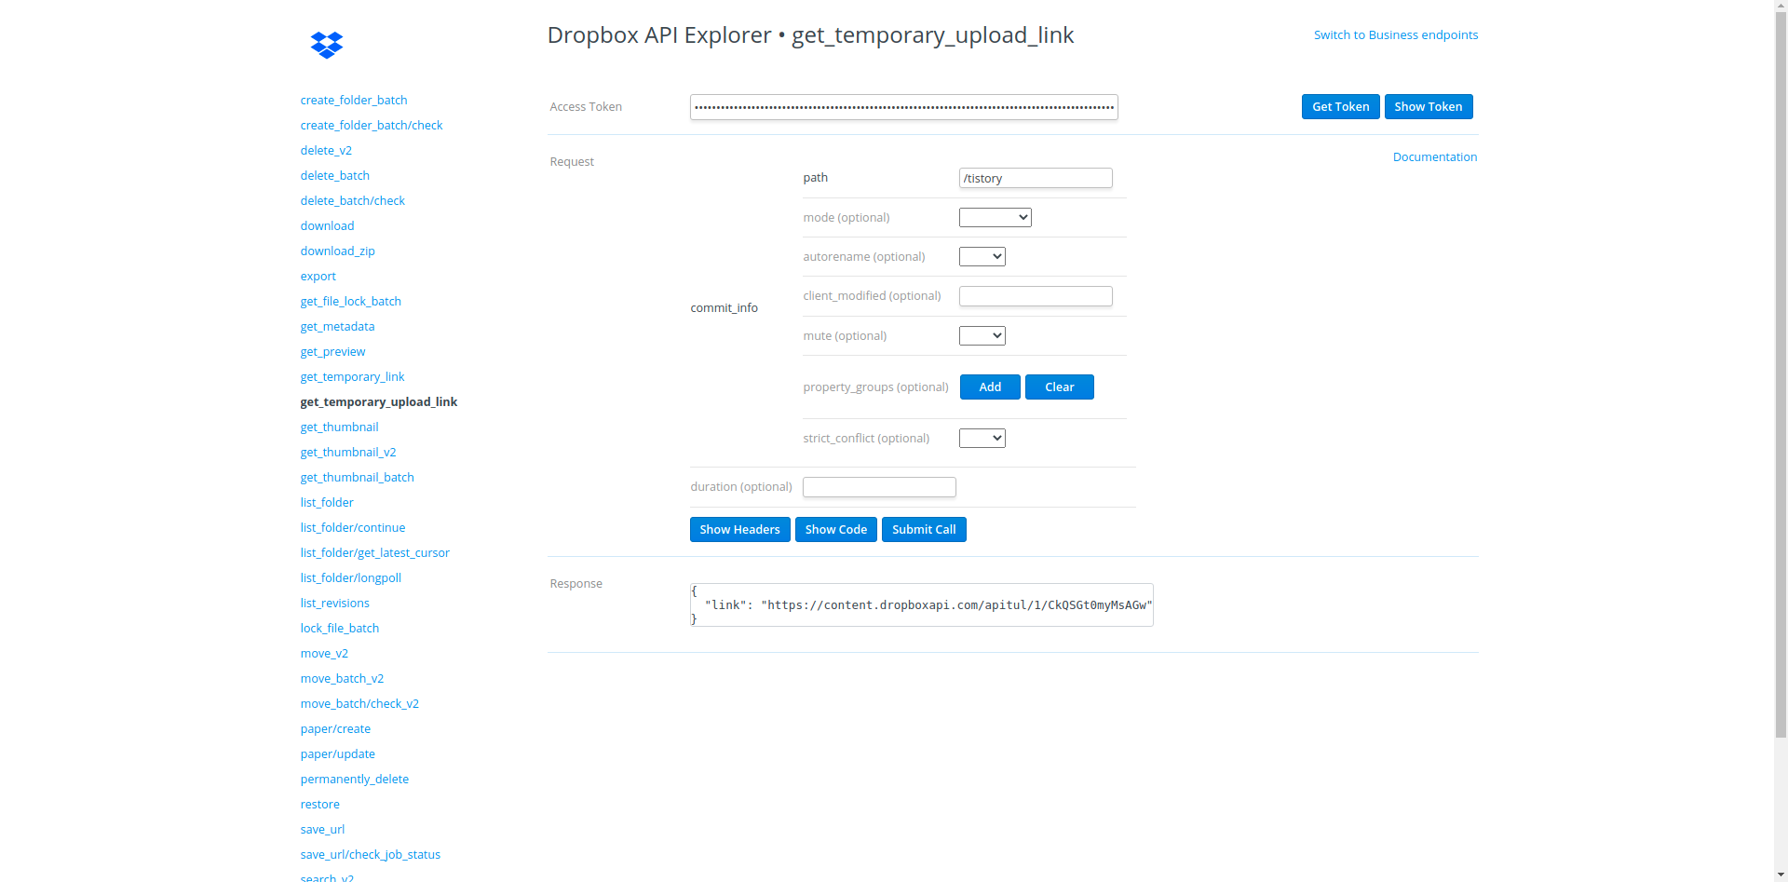The image size is (1788, 882).
Task: Click the Dropbox logo icon
Action: [x=327, y=45]
